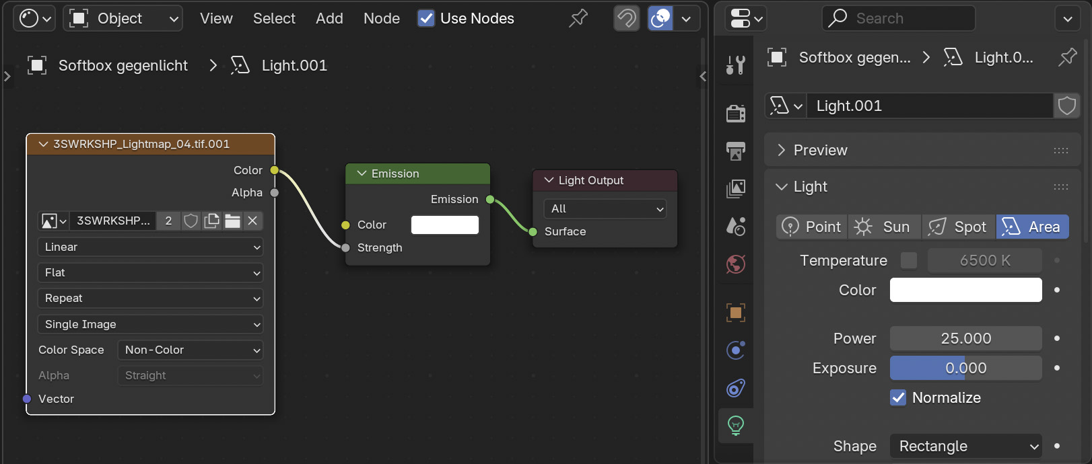1092x464 pixels.
Task: Open the Physics properties tab
Action: 736,350
